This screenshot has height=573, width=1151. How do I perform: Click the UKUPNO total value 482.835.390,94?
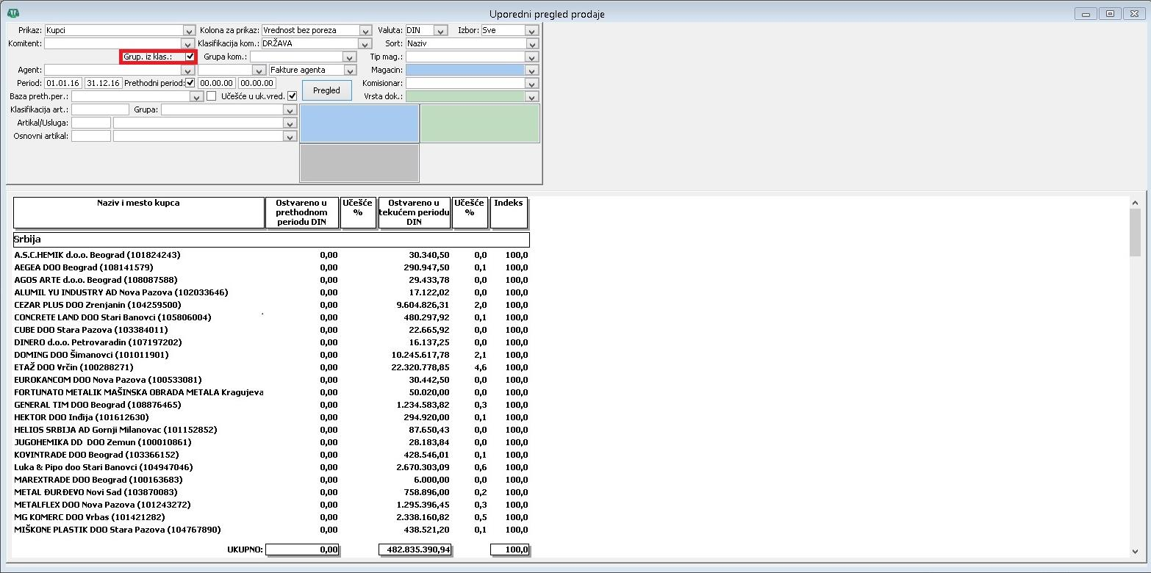tap(415, 549)
